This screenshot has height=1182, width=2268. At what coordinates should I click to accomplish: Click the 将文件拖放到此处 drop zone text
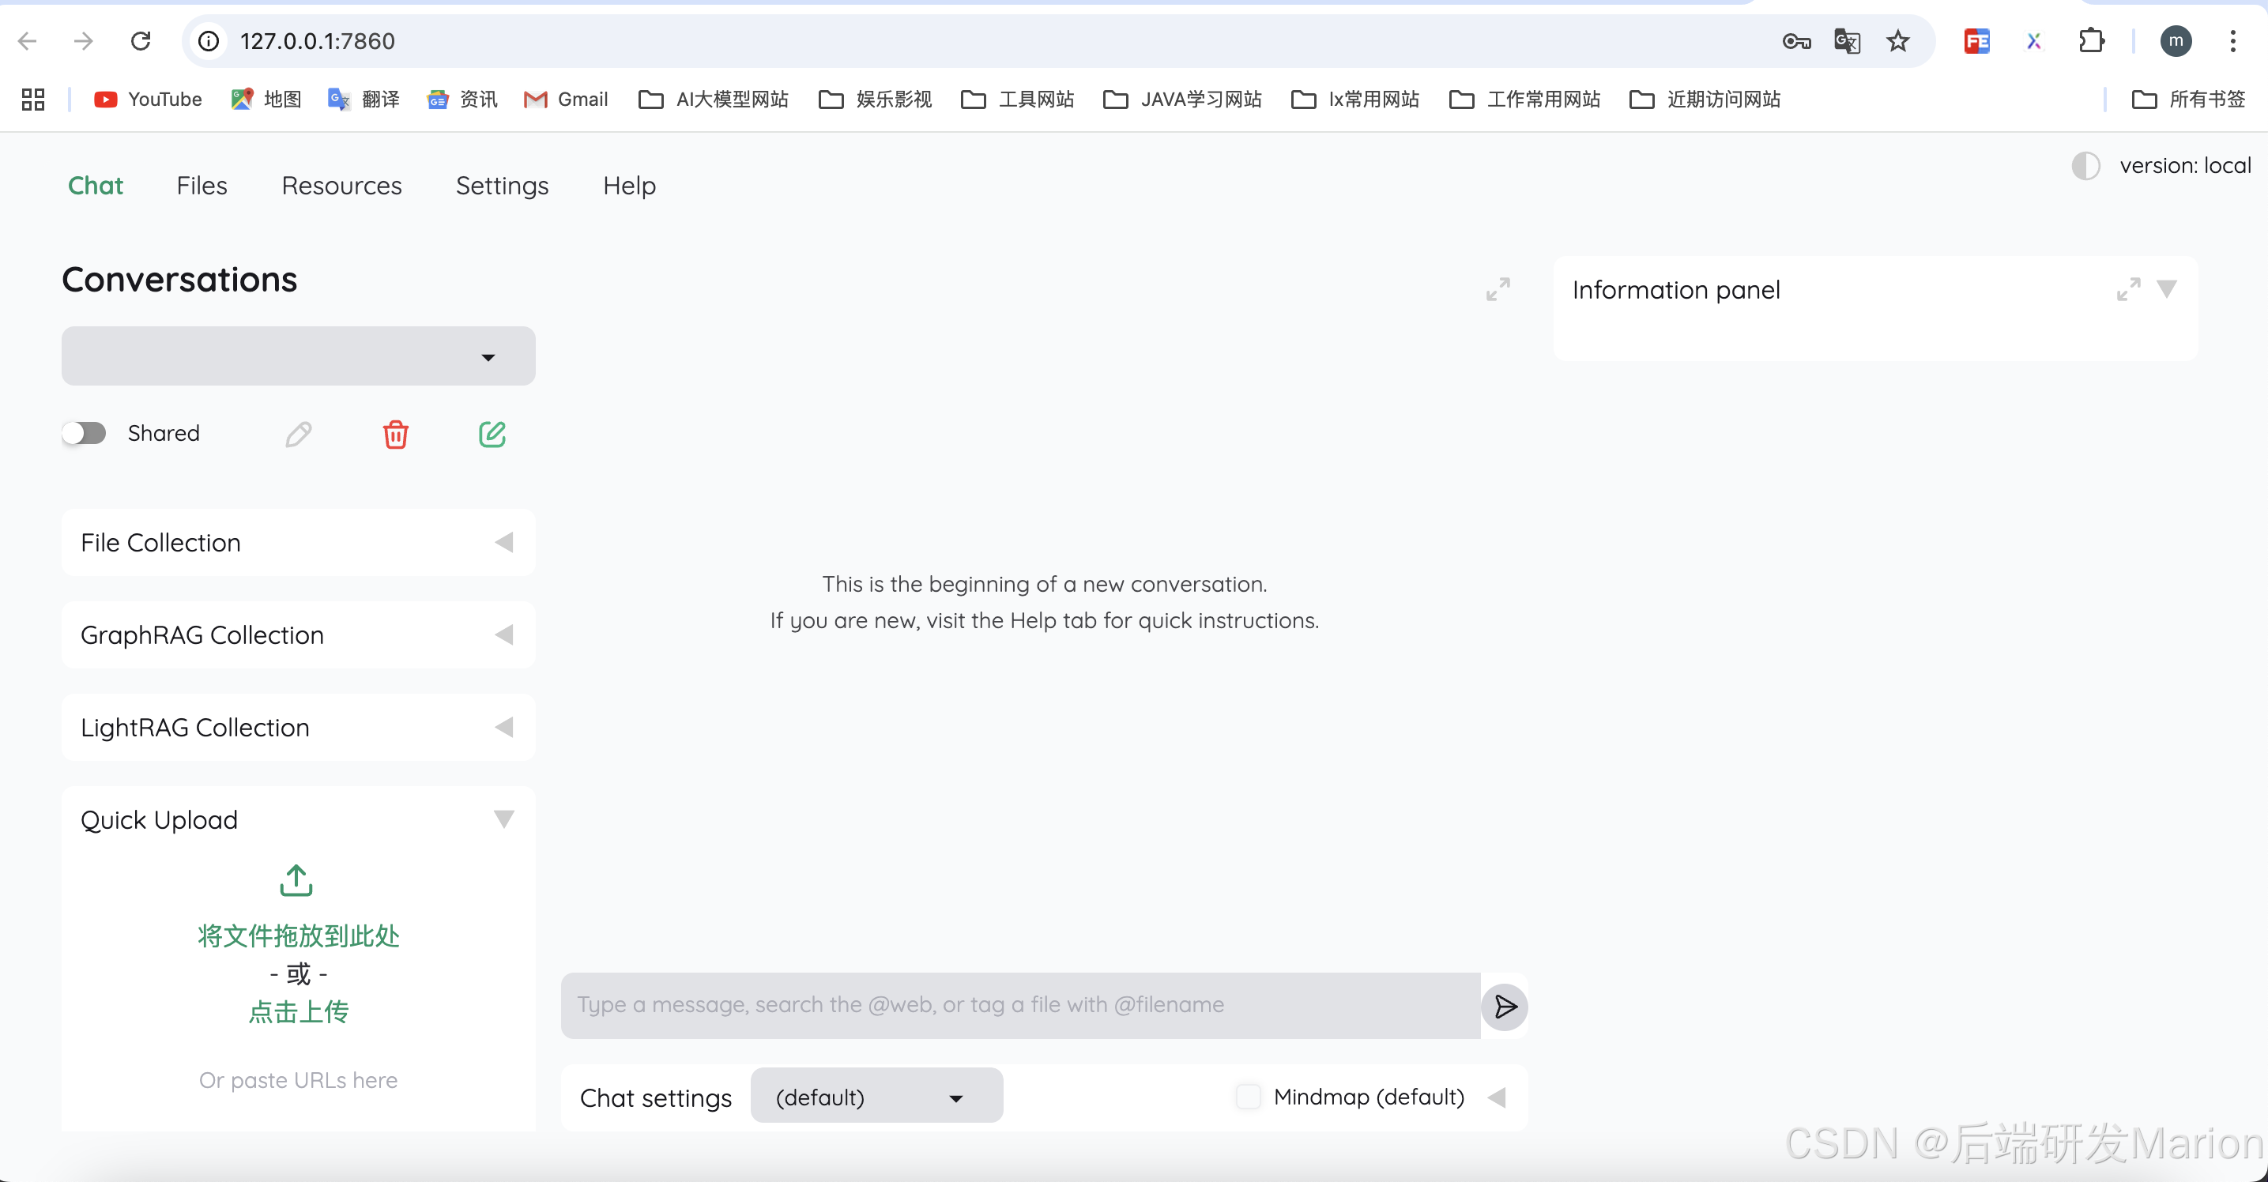point(299,935)
